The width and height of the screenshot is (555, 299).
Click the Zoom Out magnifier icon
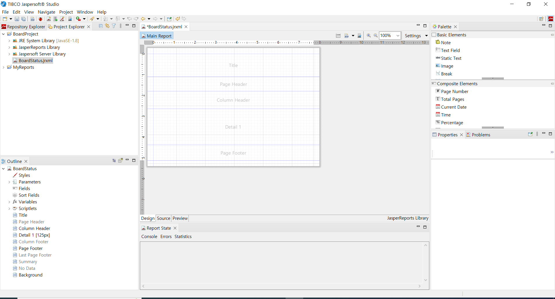[375, 36]
